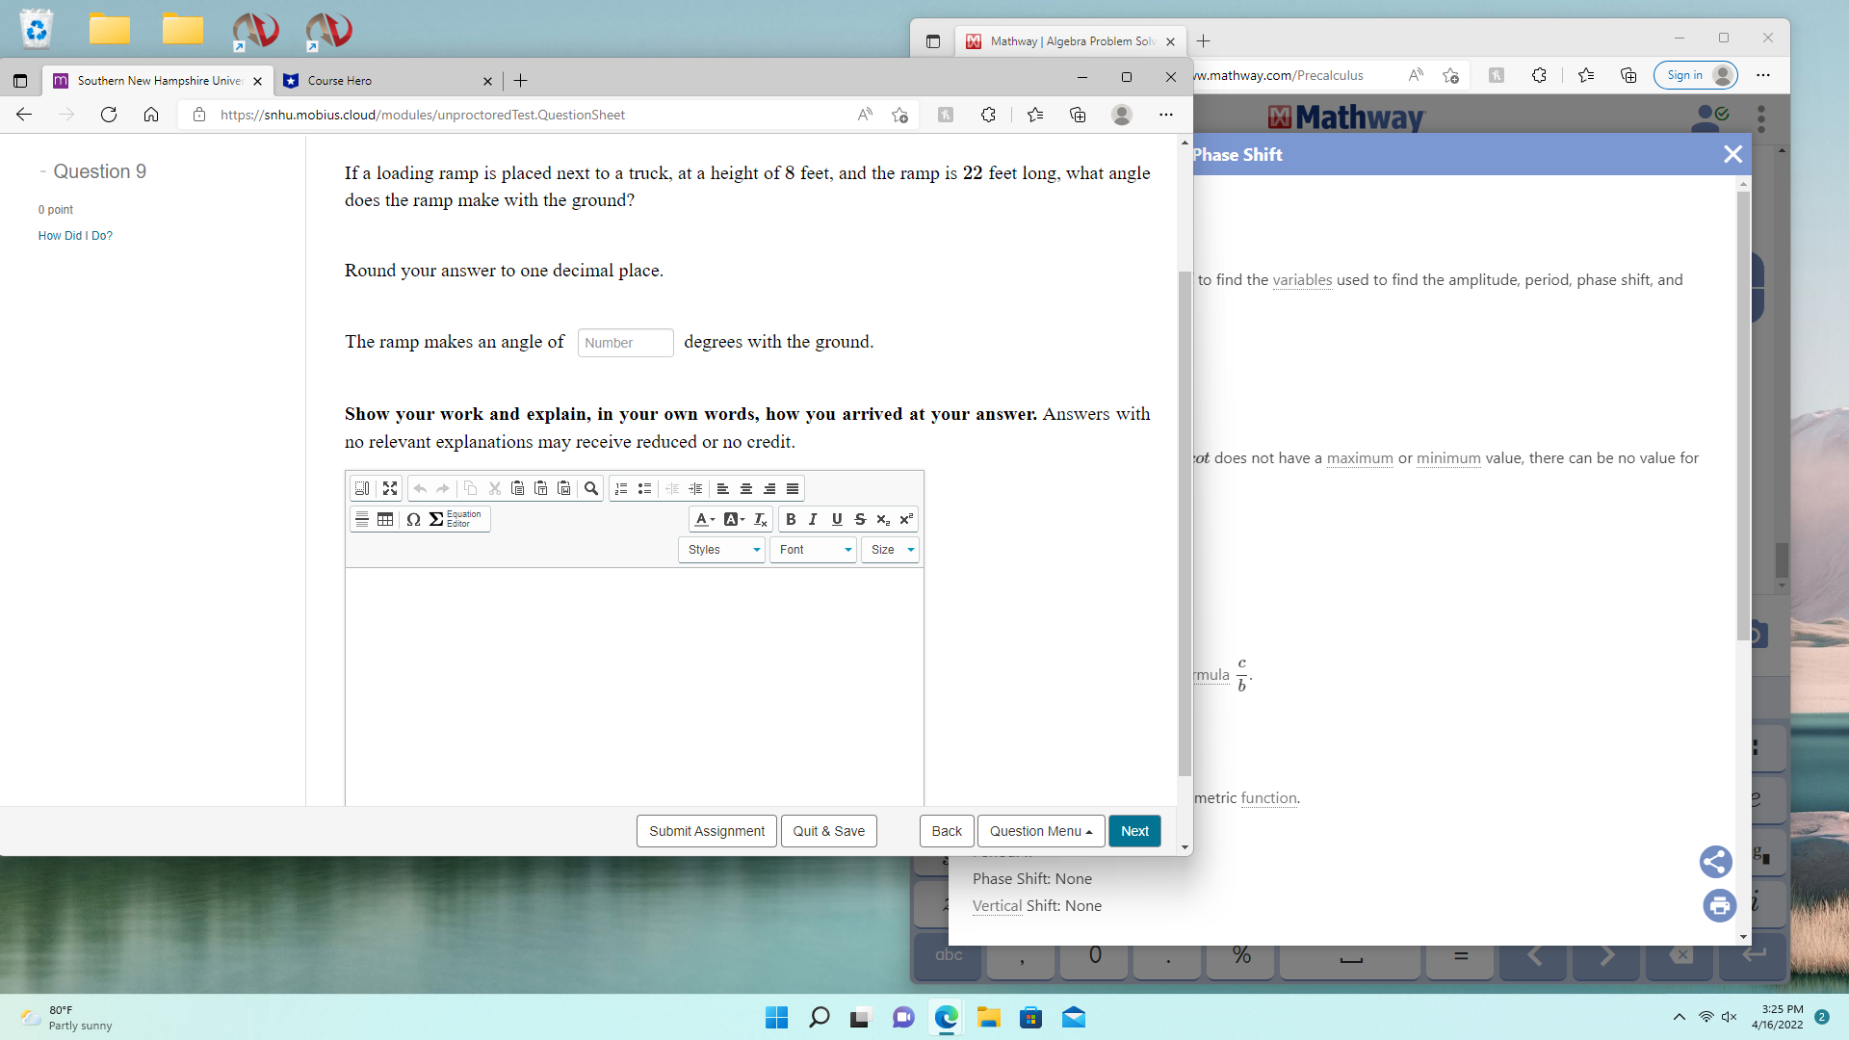Screen dimensions: 1849x1040
Task: Open the How Did I Do link
Action: [74, 236]
